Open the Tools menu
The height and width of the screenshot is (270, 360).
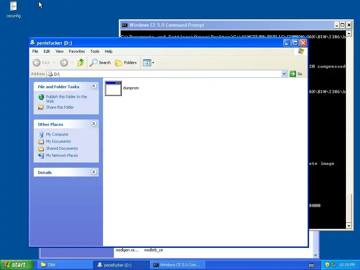pyautogui.click(x=95, y=51)
